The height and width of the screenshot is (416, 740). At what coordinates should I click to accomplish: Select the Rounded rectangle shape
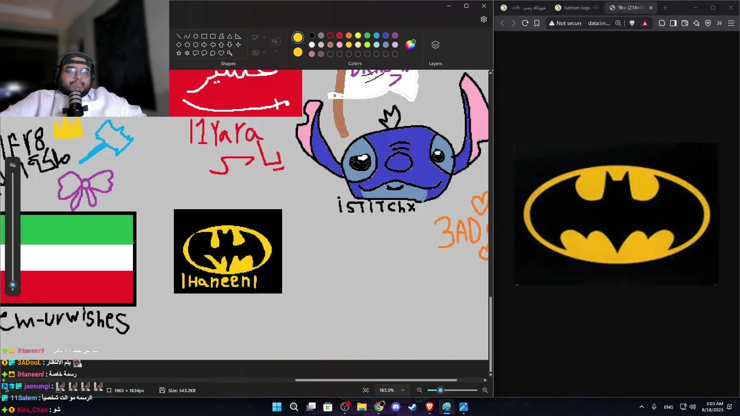[x=213, y=36]
